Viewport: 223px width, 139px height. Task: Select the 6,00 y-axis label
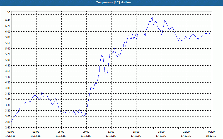[8, 32]
